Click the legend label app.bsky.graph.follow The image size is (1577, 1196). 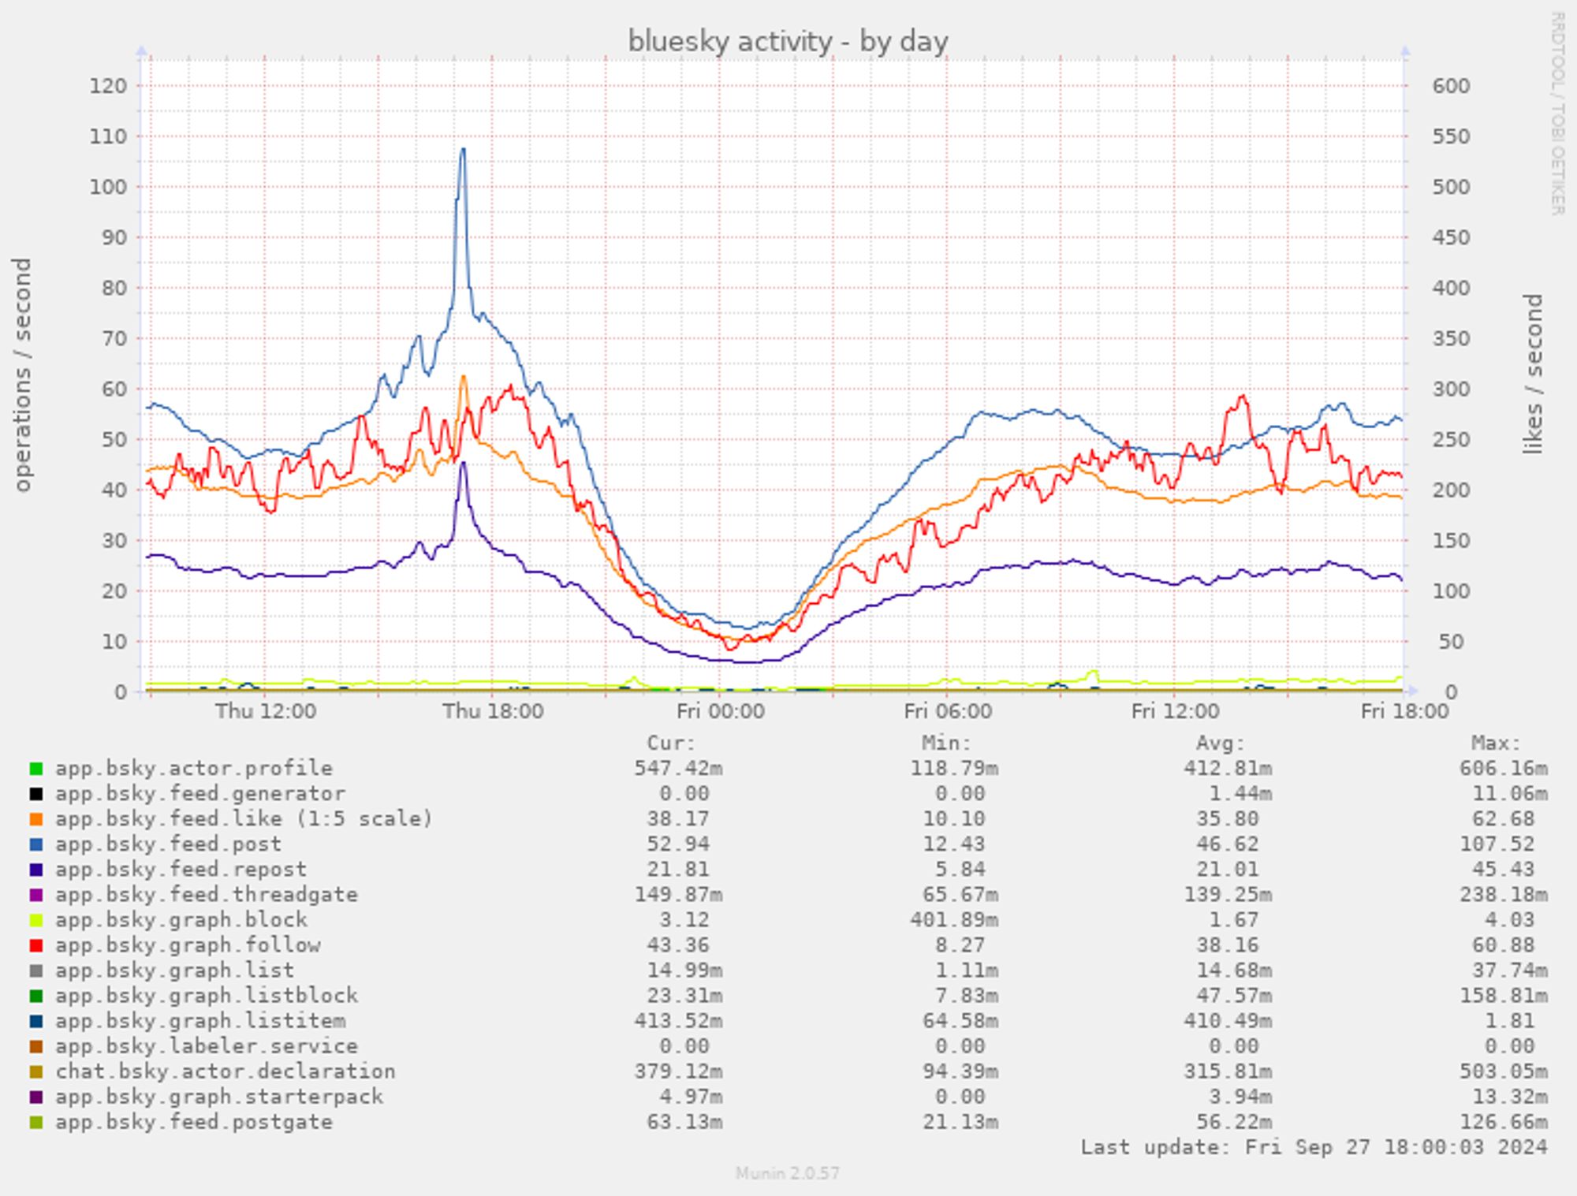click(x=188, y=945)
